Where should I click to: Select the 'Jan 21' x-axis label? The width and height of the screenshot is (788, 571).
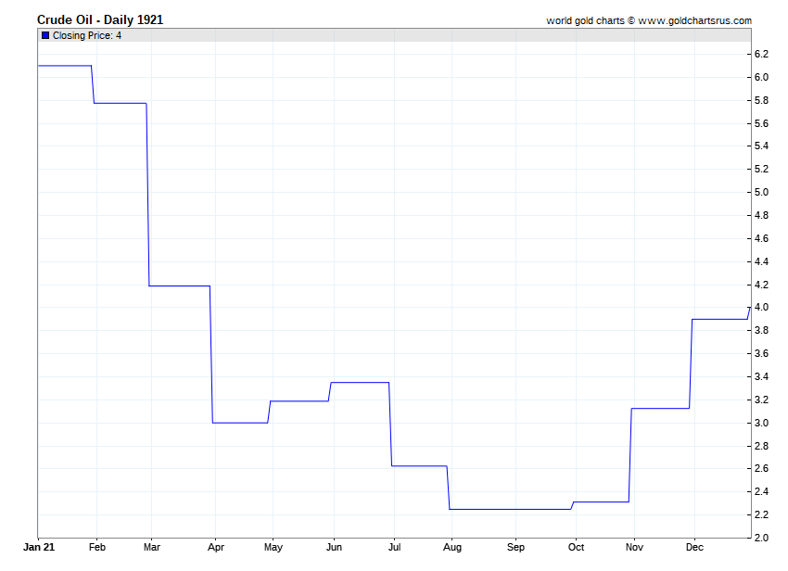click(x=37, y=547)
